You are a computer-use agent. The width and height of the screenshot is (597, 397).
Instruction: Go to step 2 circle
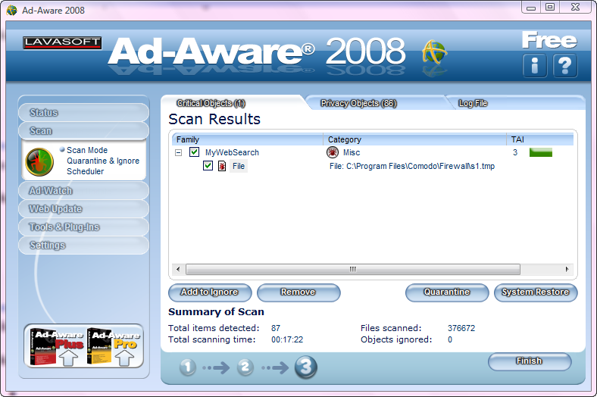[245, 367]
